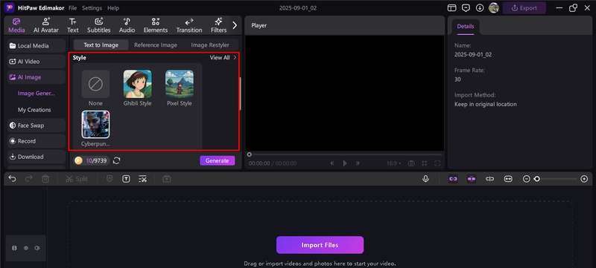Toggle the preview axis split icon
Image resolution: width=596 pixels, height=268 pixels.
(x=490, y=179)
